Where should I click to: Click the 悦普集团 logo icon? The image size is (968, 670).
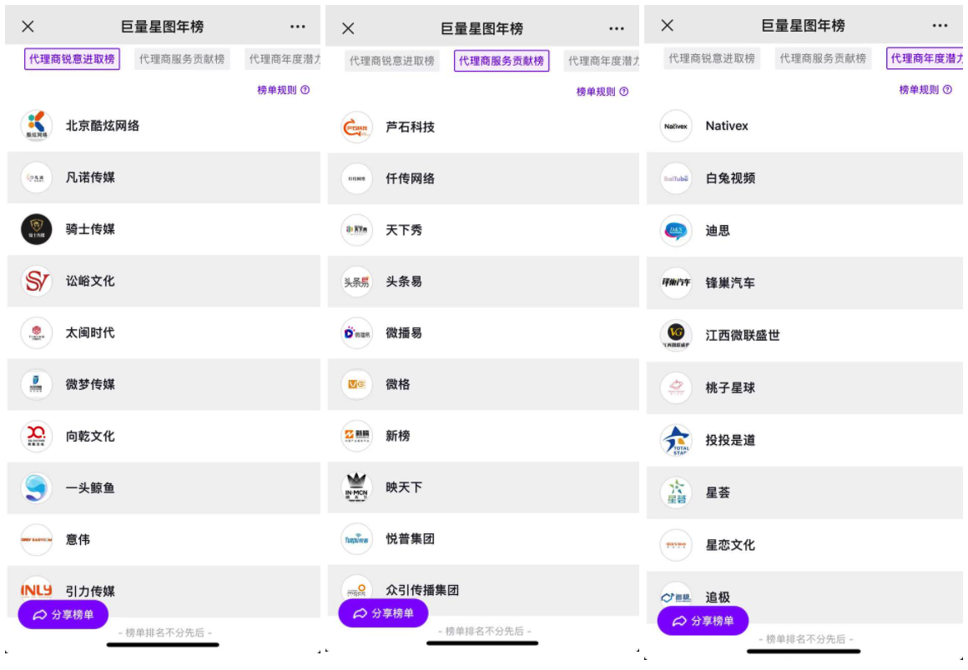click(357, 538)
